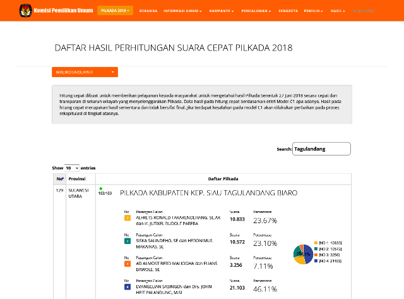This screenshot has width=404, height=299.
Task: Click the Search input field
Action: pos(322,149)
